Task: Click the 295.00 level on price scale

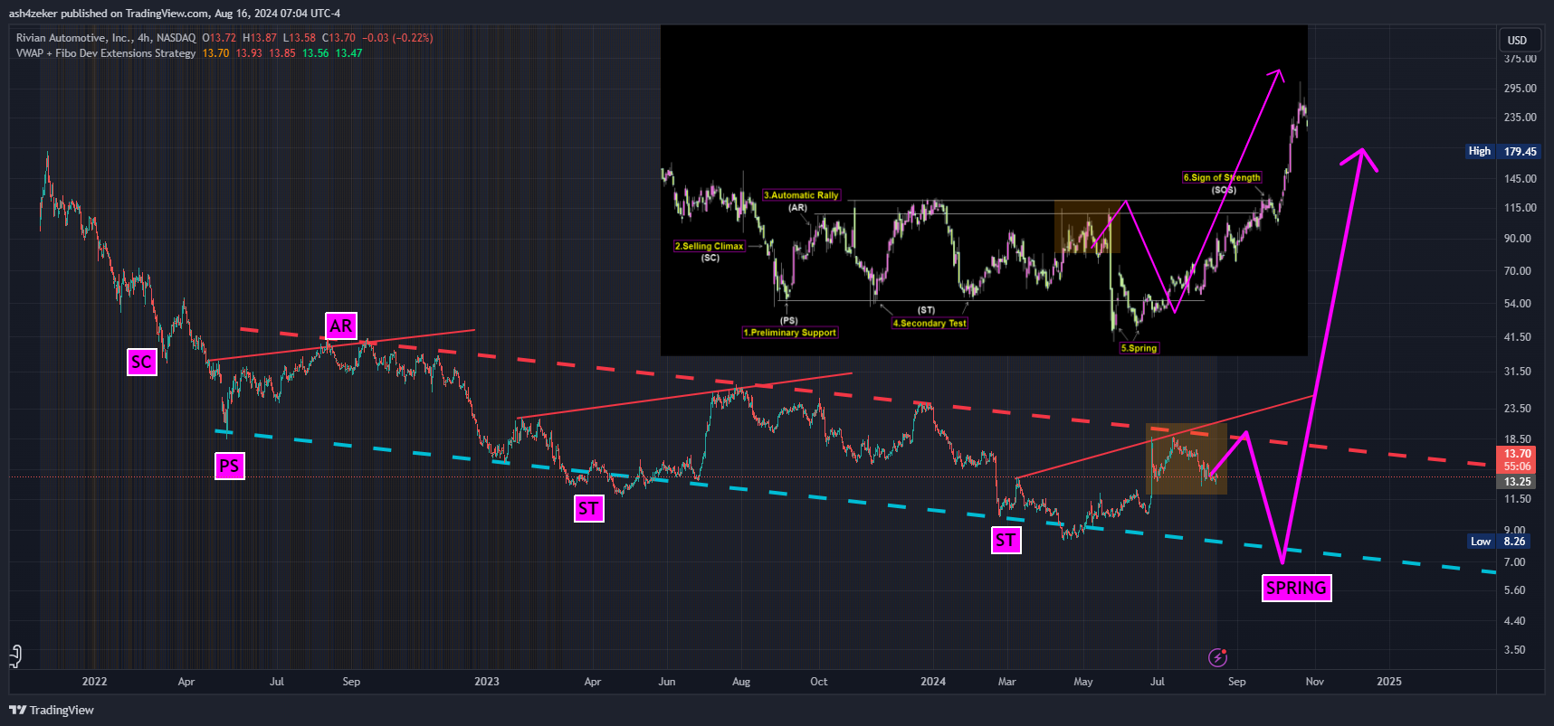Action: pos(1521,89)
